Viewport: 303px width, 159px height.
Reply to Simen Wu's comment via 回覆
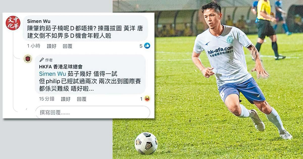click(67, 46)
